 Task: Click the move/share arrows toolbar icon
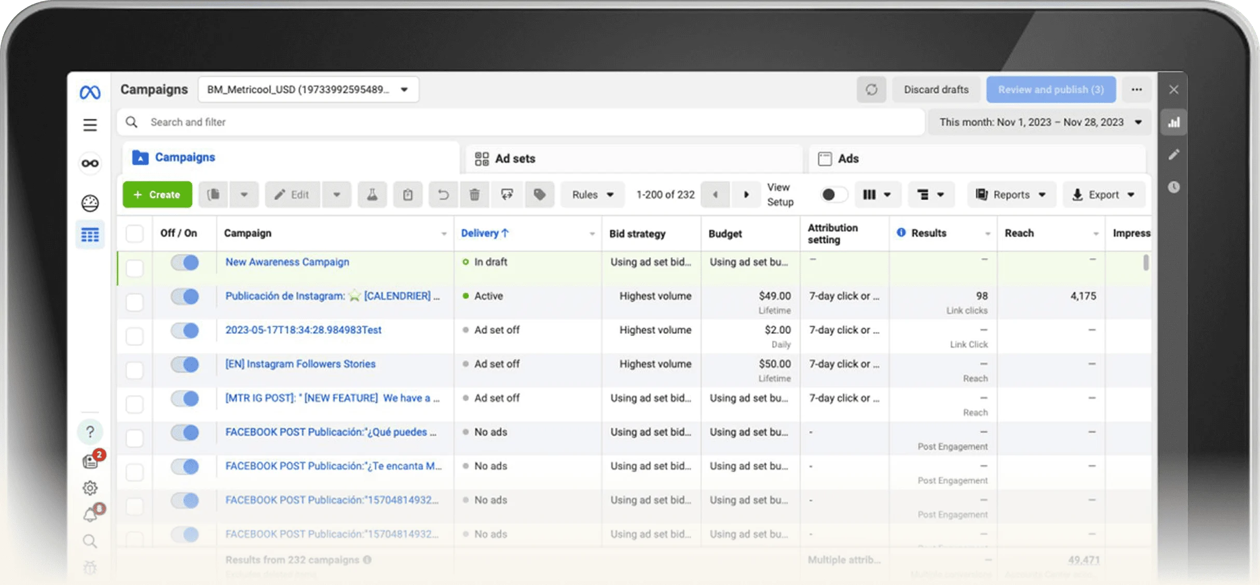tap(507, 194)
